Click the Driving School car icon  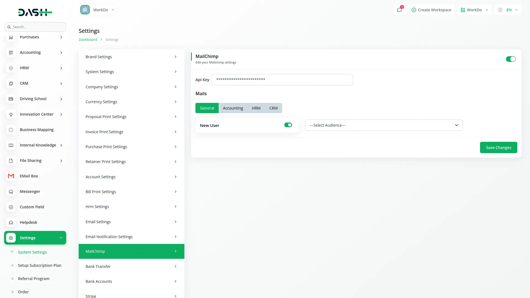pyautogui.click(x=11, y=99)
